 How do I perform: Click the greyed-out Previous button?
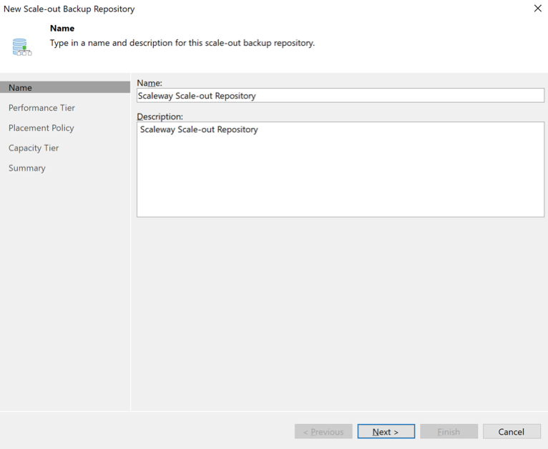323,431
